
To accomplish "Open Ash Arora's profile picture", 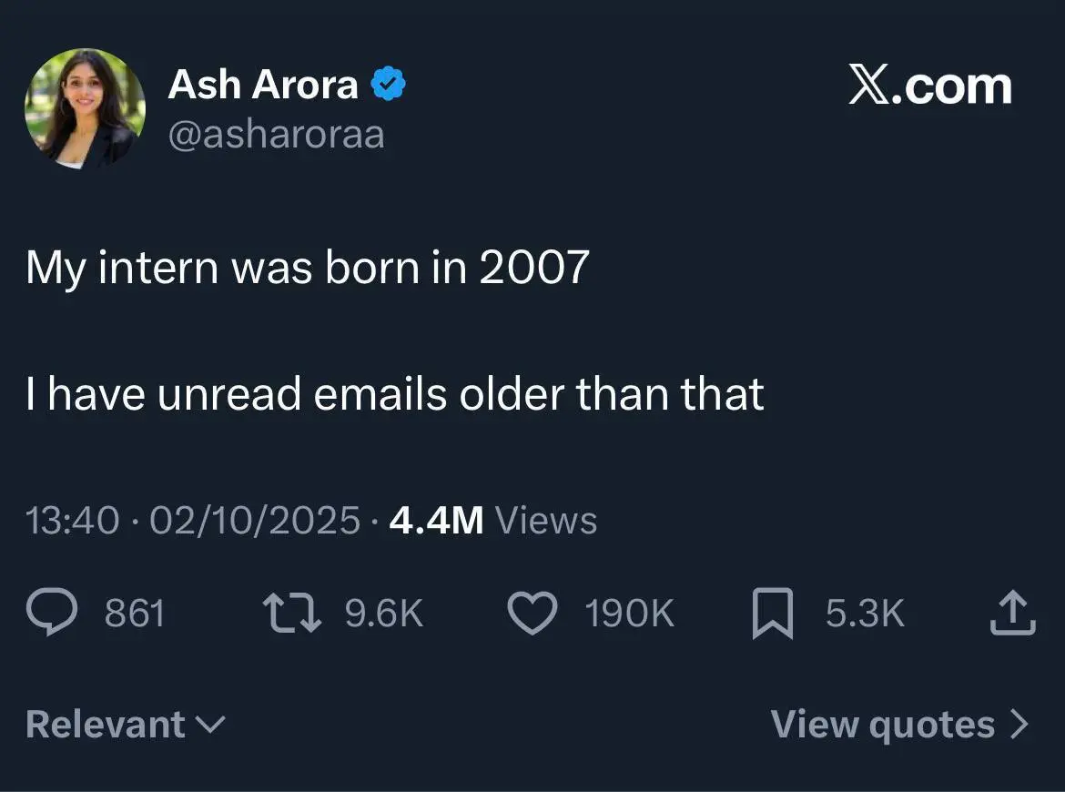I will [85, 108].
